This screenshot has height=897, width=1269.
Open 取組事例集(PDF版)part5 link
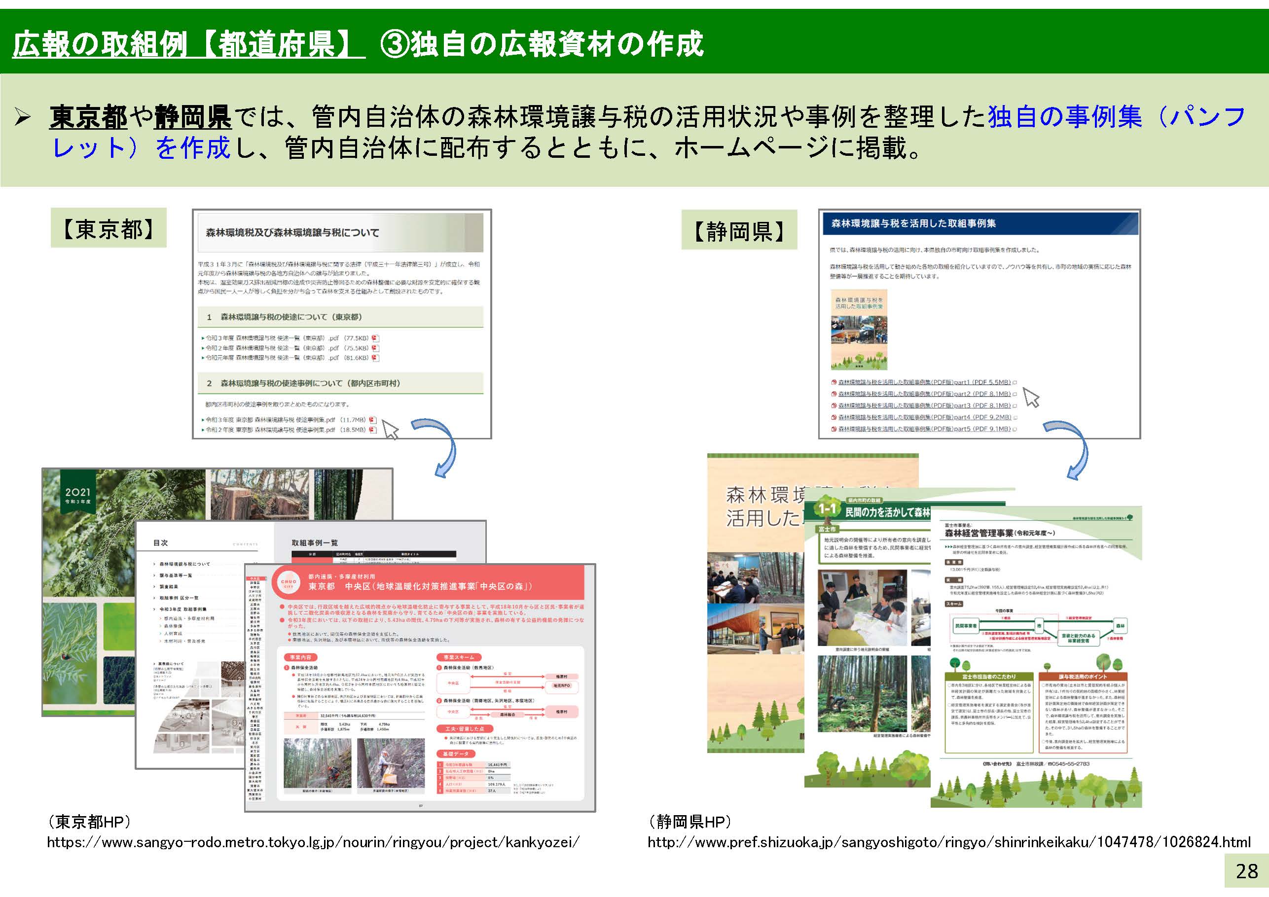pyautogui.click(x=925, y=429)
